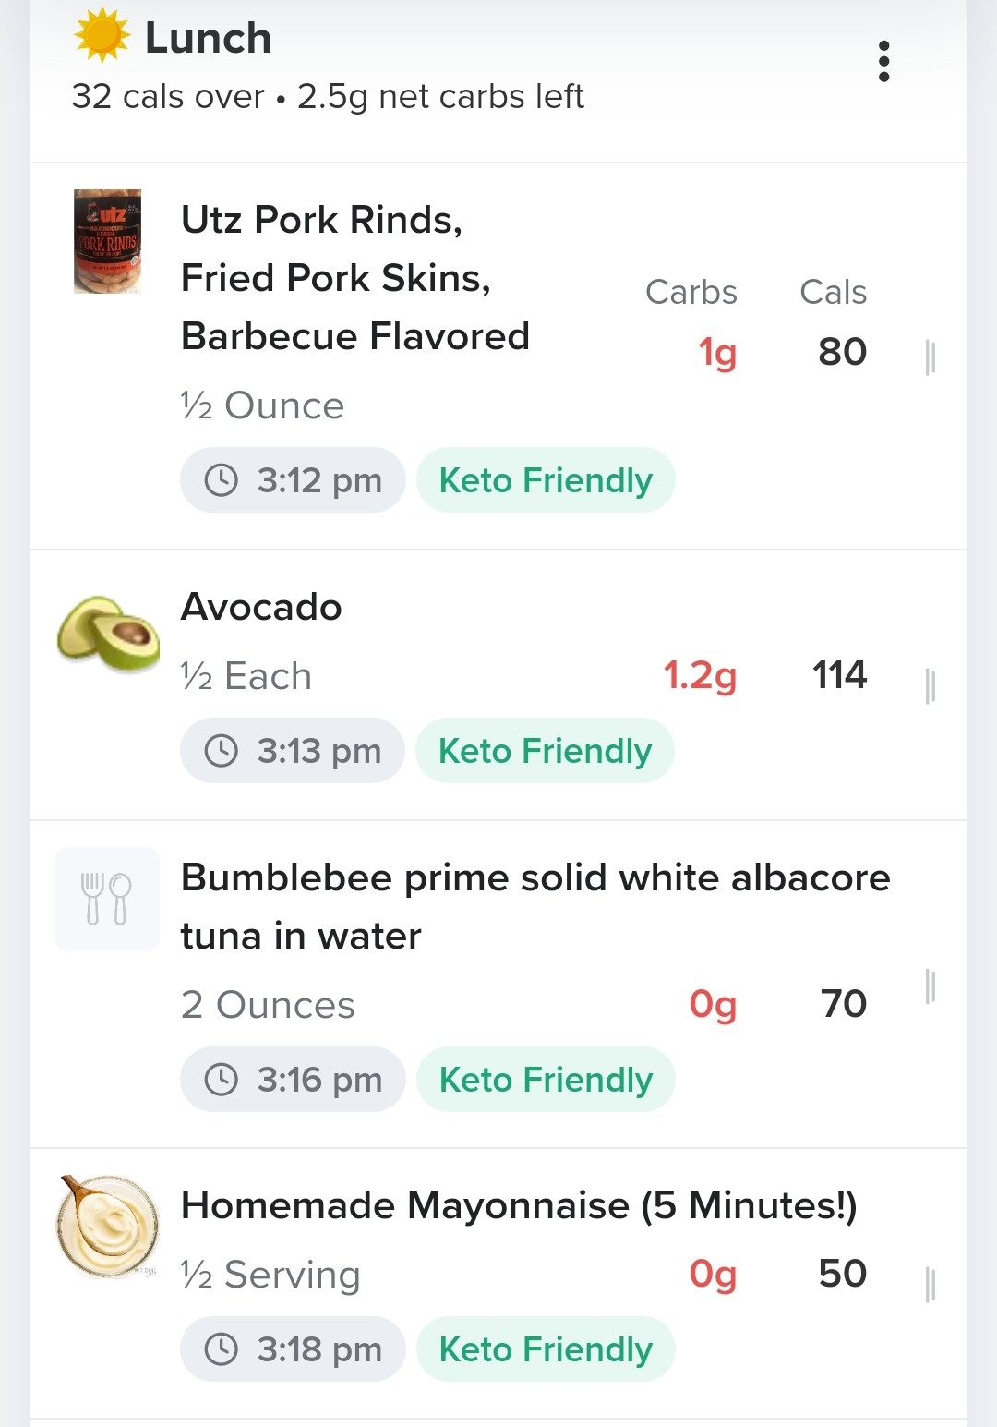Tap the reorder handle beside the tuna entry
Image resolution: width=997 pixels, height=1427 pixels.
pos(931,986)
